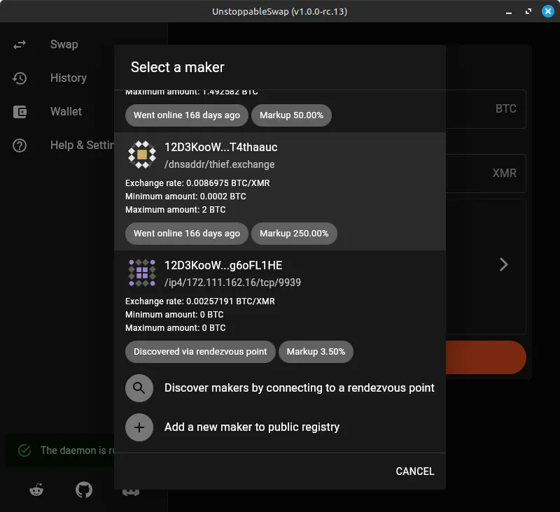Click the Maximum amount: 2 BTC line
The width and height of the screenshot is (560, 512).
pyautogui.click(x=176, y=210)
